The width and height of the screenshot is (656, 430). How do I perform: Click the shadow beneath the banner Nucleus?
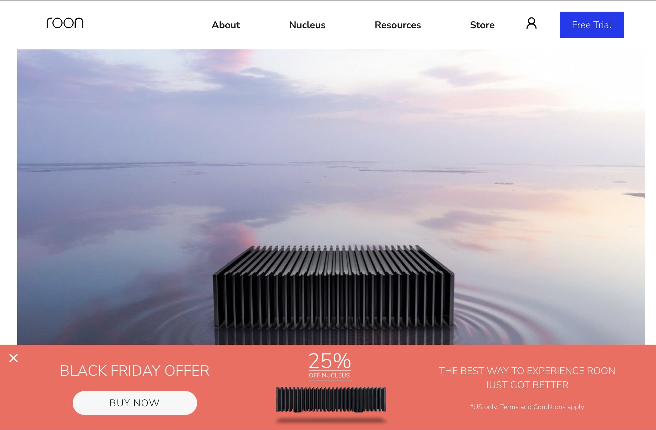pos(331,420)
